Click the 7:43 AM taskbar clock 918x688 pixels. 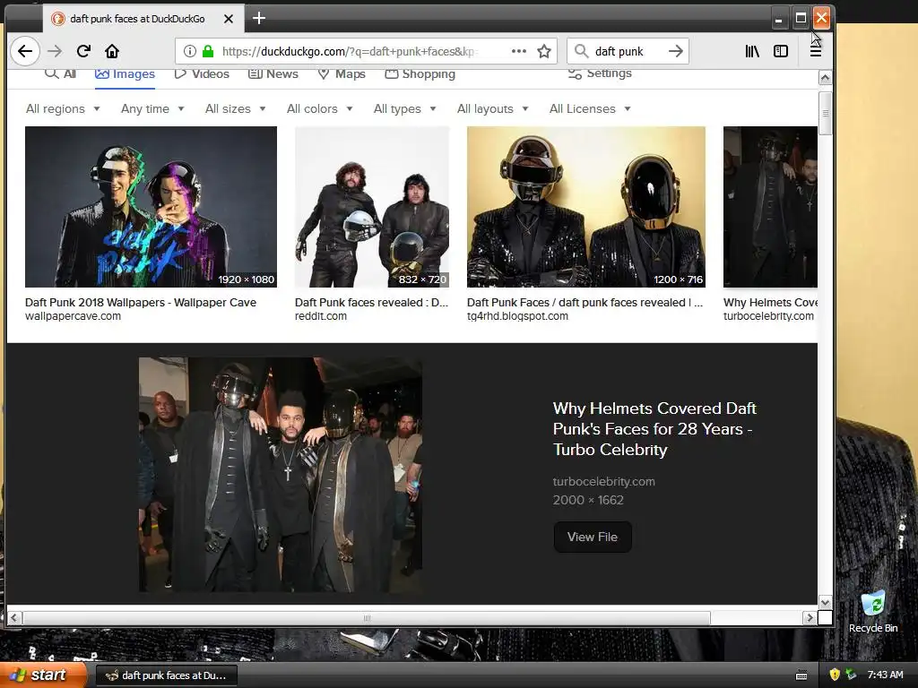[885, 675]
